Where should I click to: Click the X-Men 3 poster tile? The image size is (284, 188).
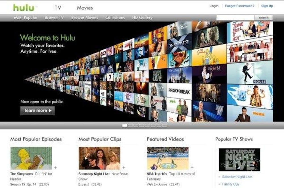click(x=179, y=43)
